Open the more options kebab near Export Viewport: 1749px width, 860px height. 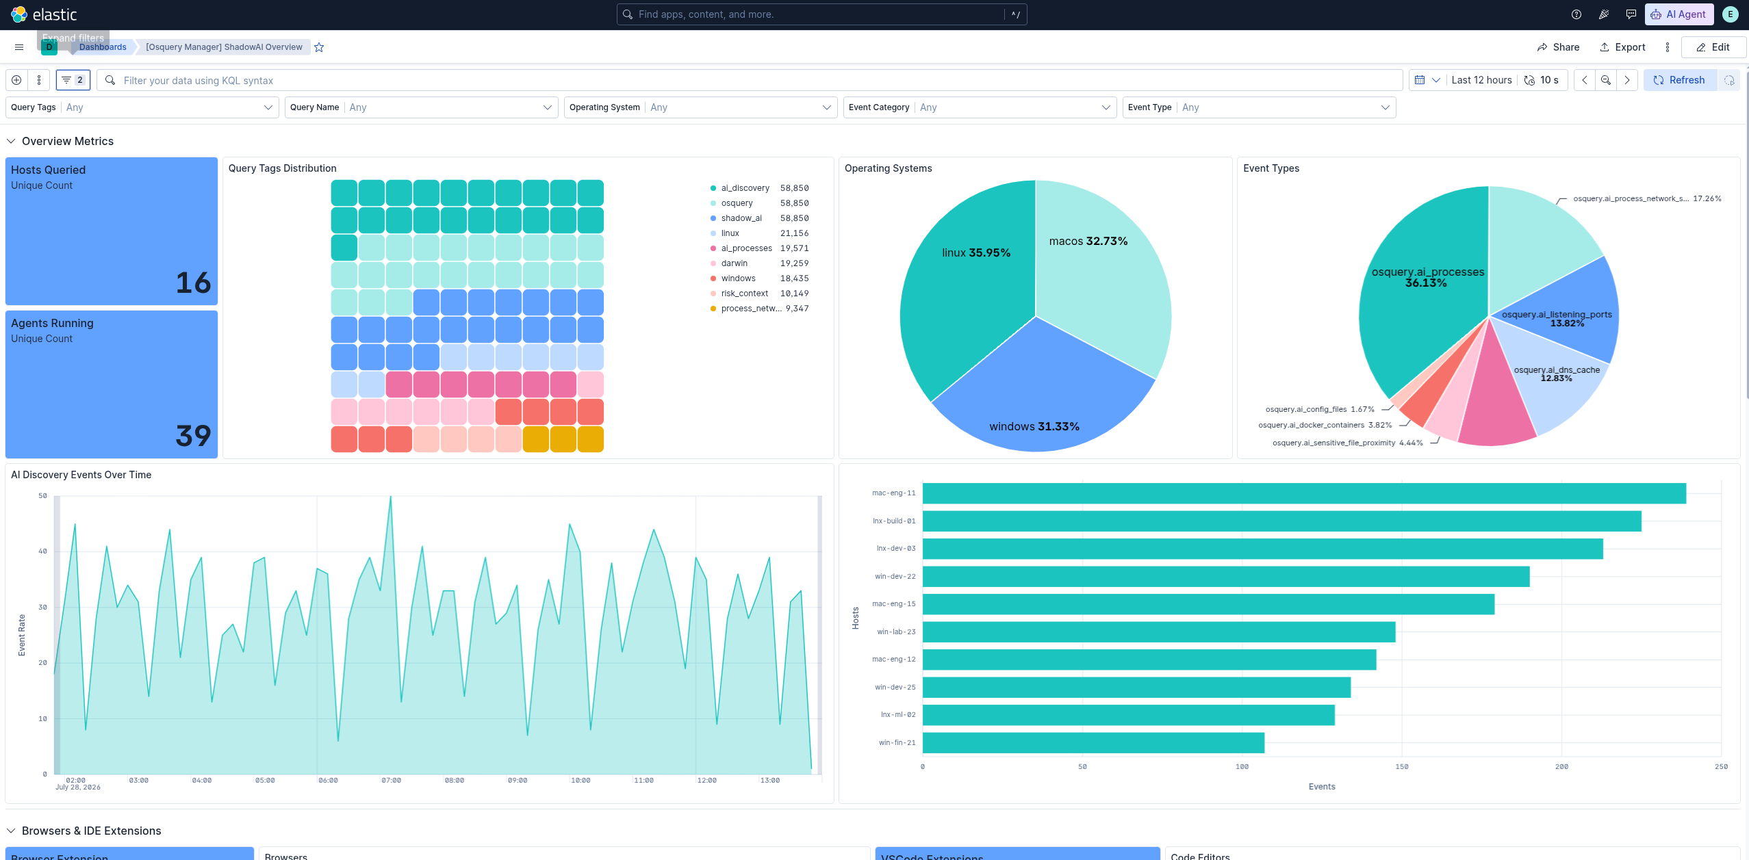click(x=1668, y=47)
